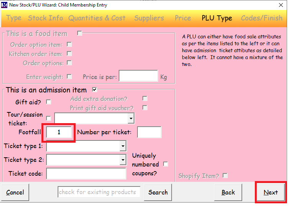This screenshot has height=206, width=289.
Task: Enable Uniquely numbered coupons checkbox
Action: point(165,164)
